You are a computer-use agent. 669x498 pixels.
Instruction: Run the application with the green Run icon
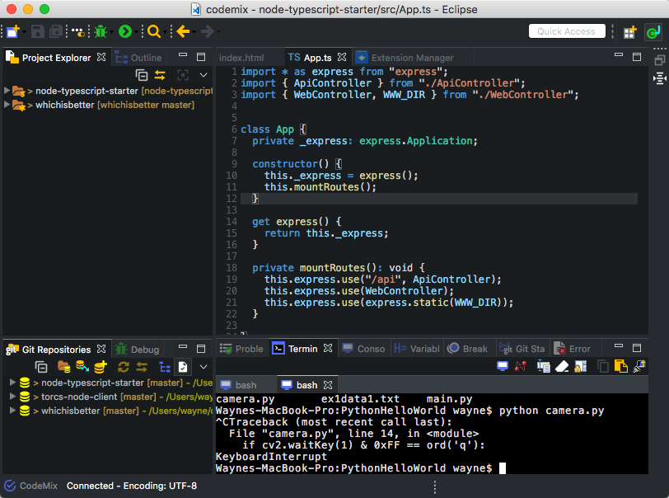[x=124, y=31]
